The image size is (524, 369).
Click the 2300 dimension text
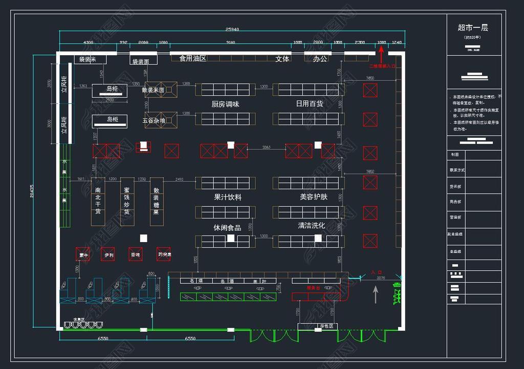click(360, 42)
